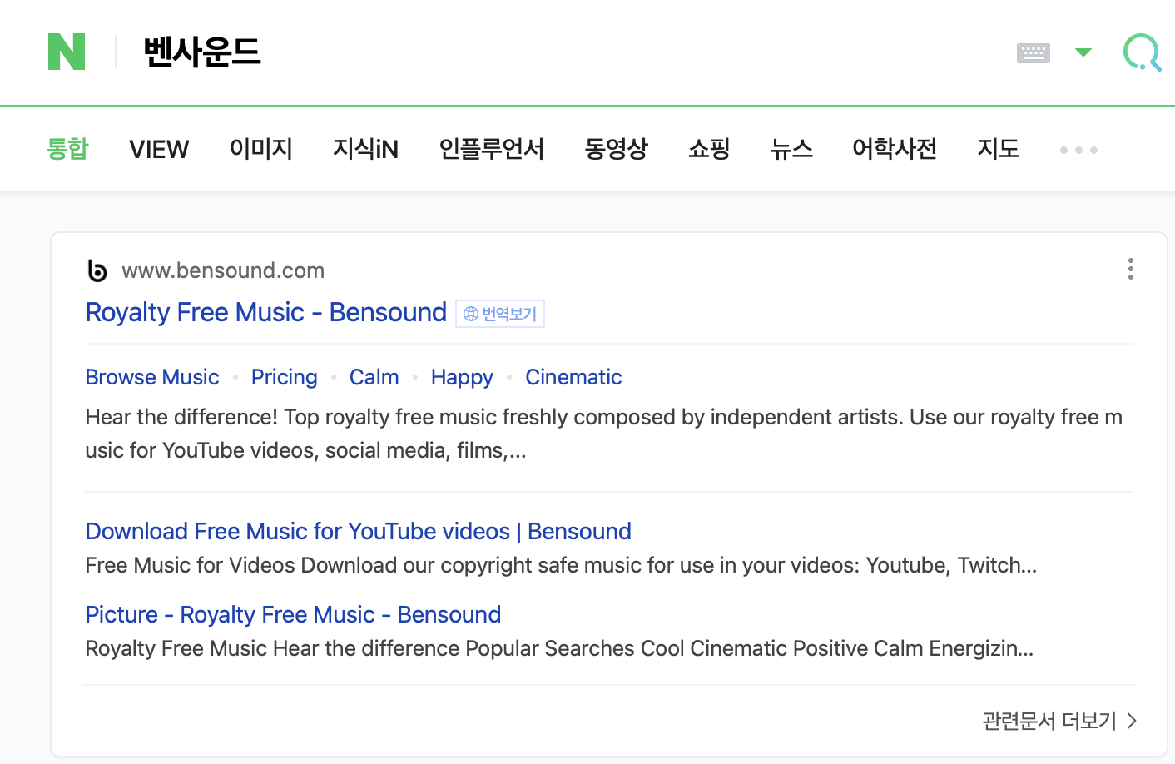The width and height of the screenshot is (1175, 764).
Task: Click the Bensound site favicon
Action: (x=97, y=270)
